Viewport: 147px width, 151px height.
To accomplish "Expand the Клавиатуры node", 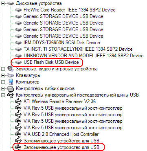I will pos(3,75).
